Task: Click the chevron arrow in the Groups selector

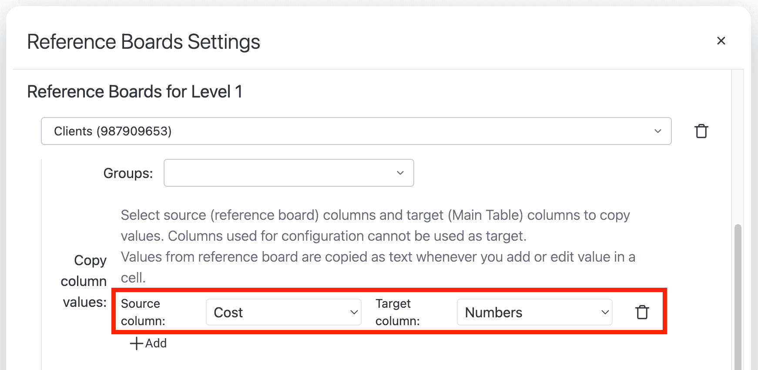Action: pyautogui.click(x=400, y=173)
